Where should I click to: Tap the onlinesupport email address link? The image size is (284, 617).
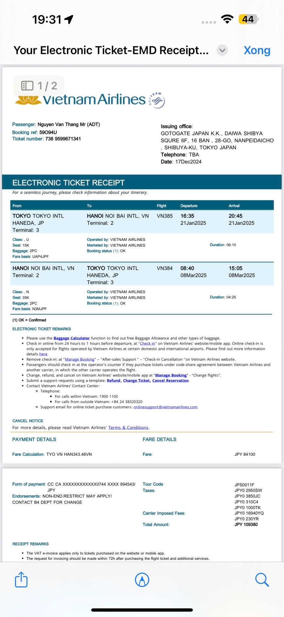[165, 407]
